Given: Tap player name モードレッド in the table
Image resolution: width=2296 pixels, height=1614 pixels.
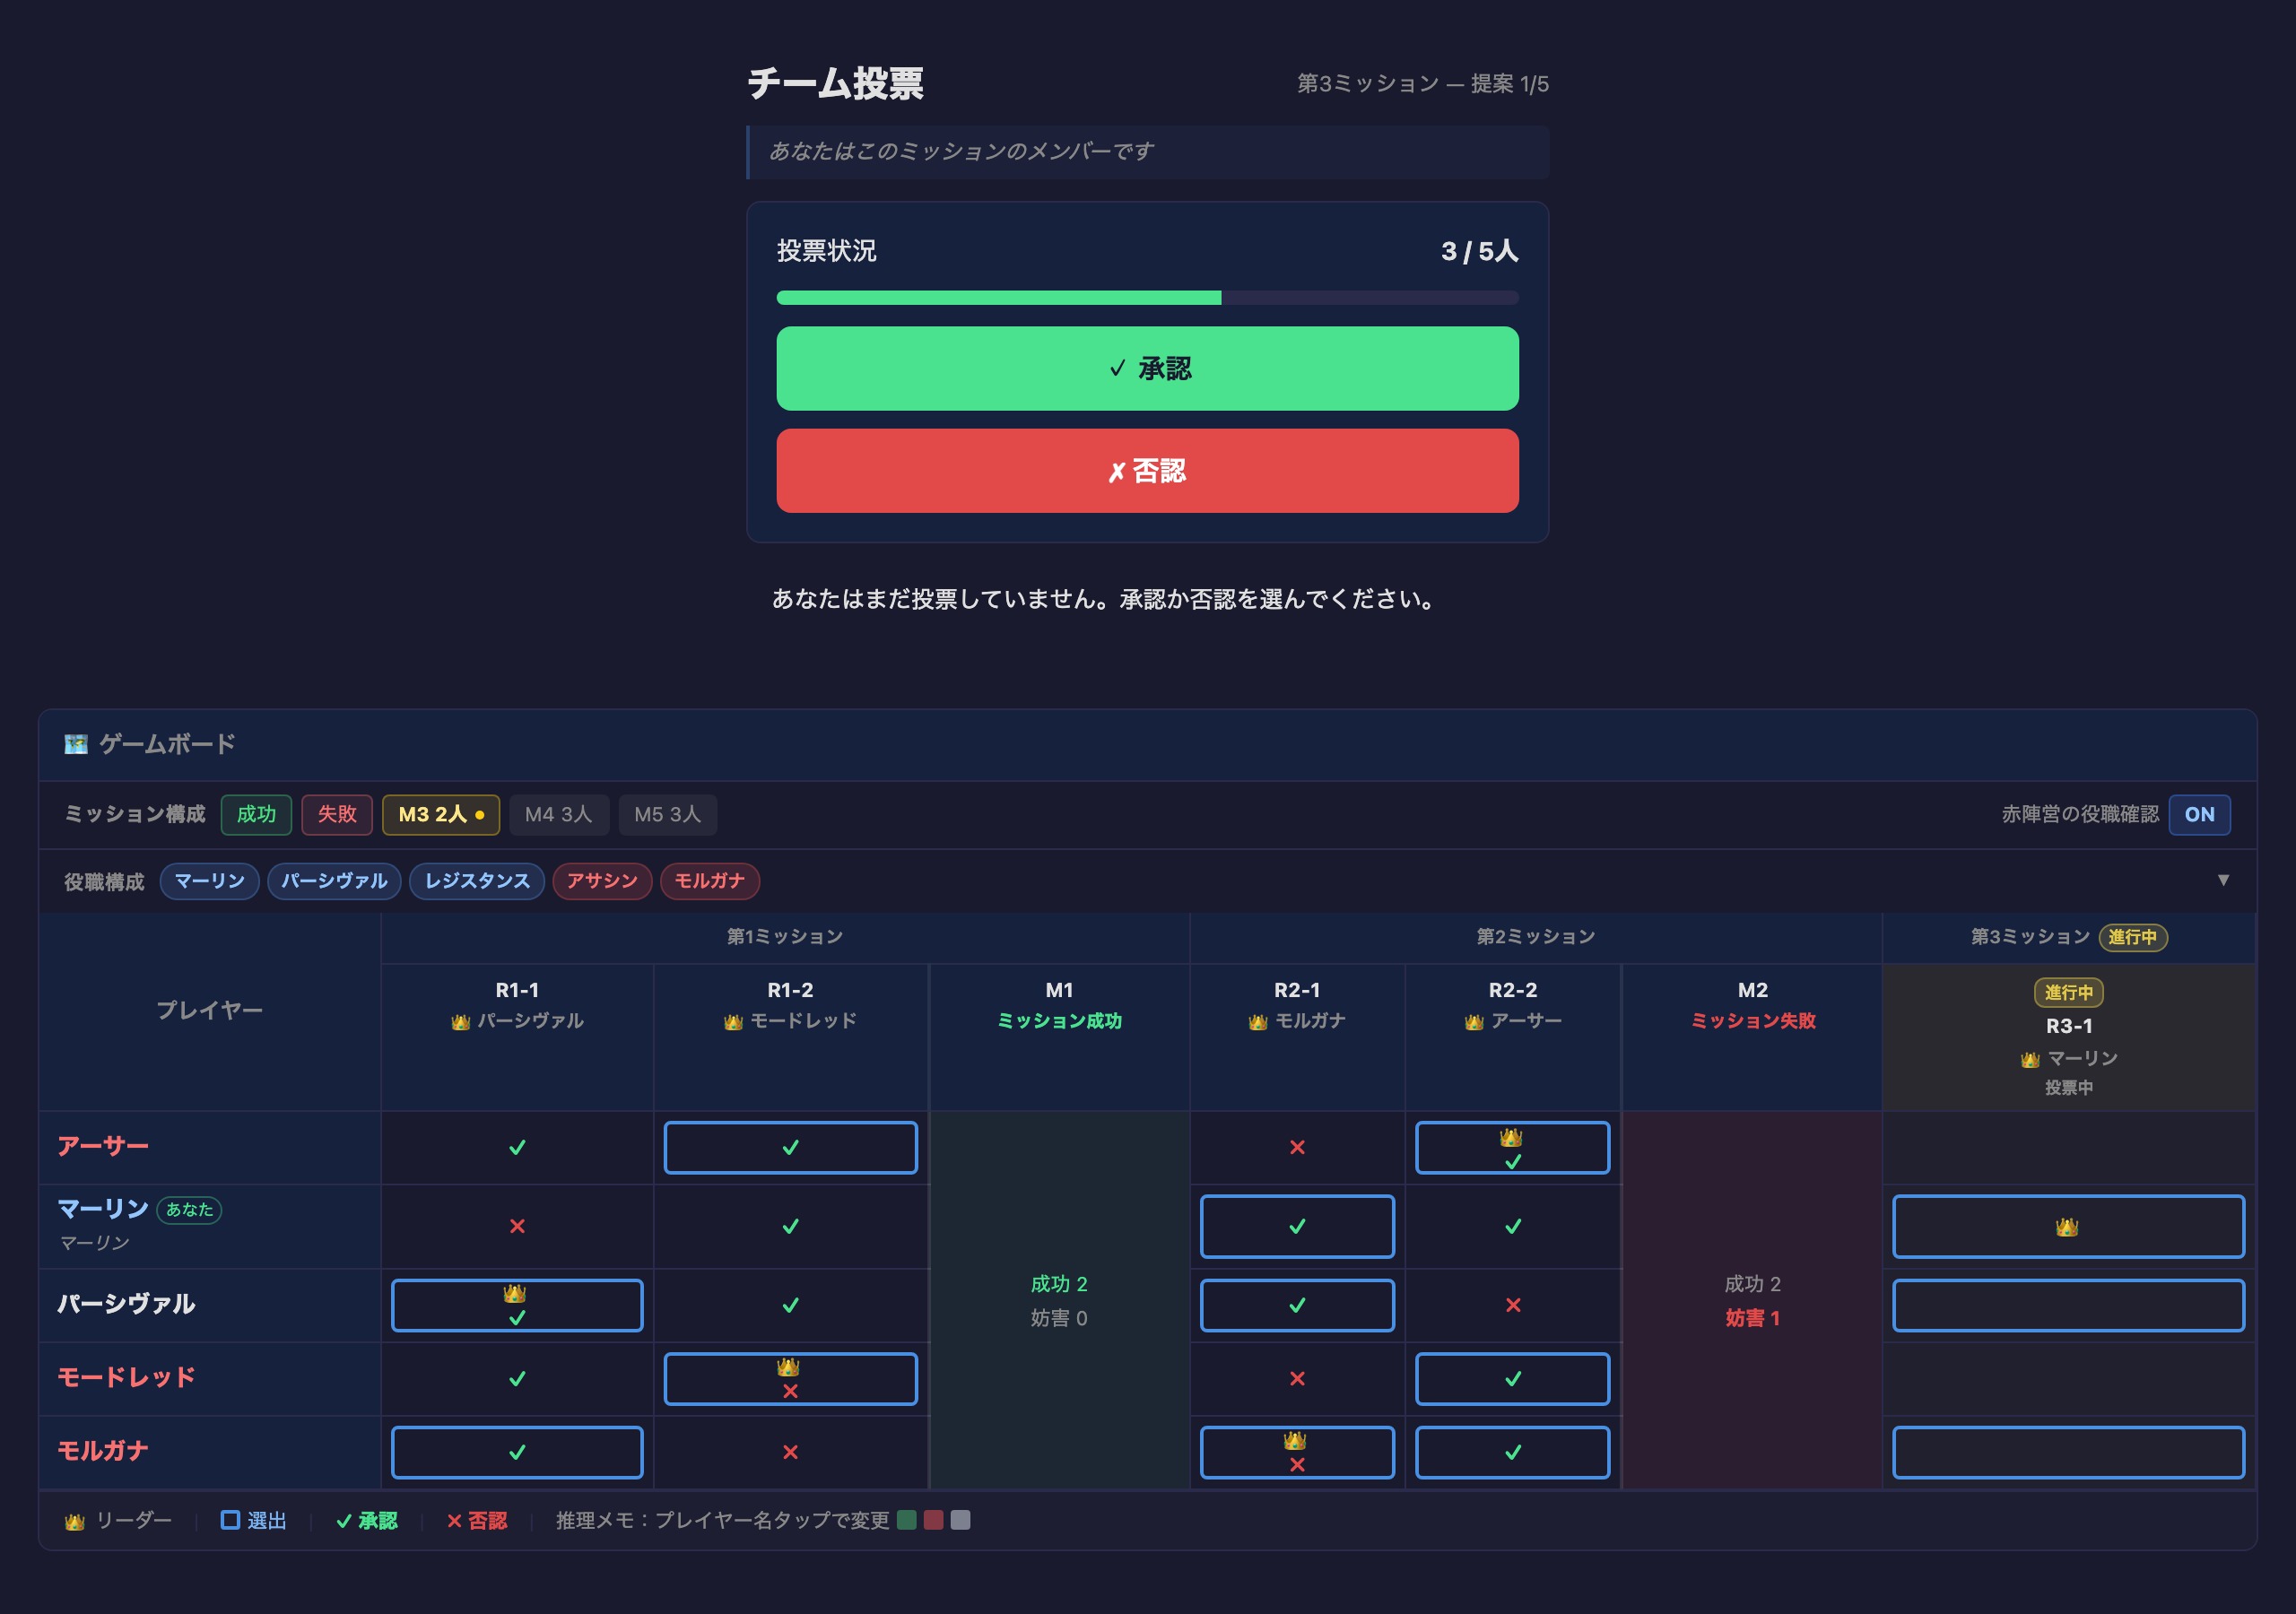Looking at the screenshot, I should point(126,1378).
